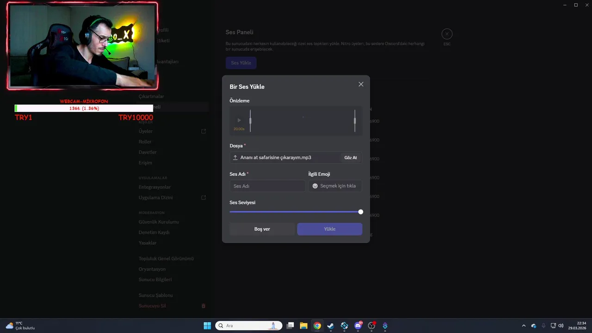Viewport: 592px width, 333px height.
Task: Click the Ses Seviyesi volume slider knob
Action: pyautogui.click(x=361, y=212)
